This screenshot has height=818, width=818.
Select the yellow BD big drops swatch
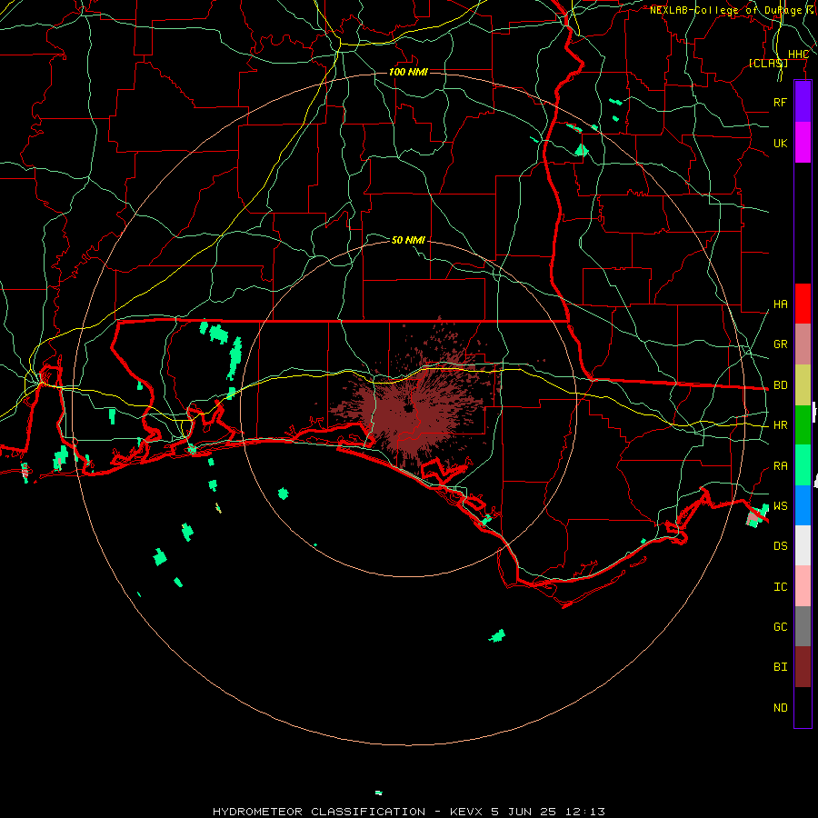[x=803, y=385]
